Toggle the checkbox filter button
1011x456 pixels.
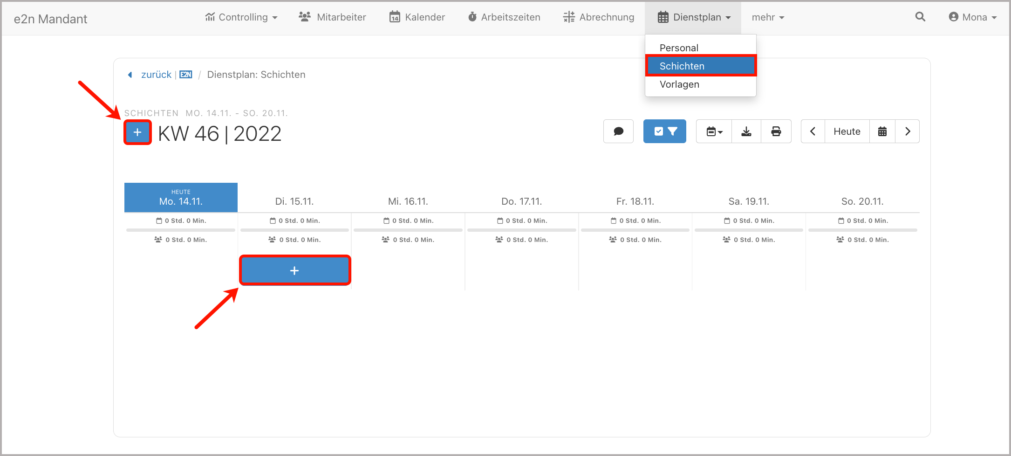664,131
